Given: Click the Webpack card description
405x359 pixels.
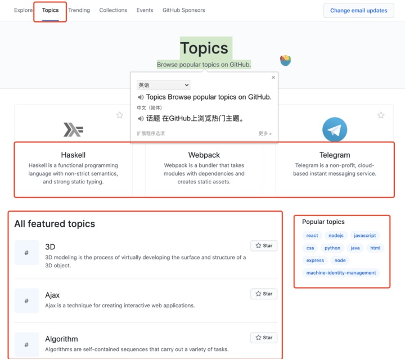Looking at the screenshot, I should point(204,173).
